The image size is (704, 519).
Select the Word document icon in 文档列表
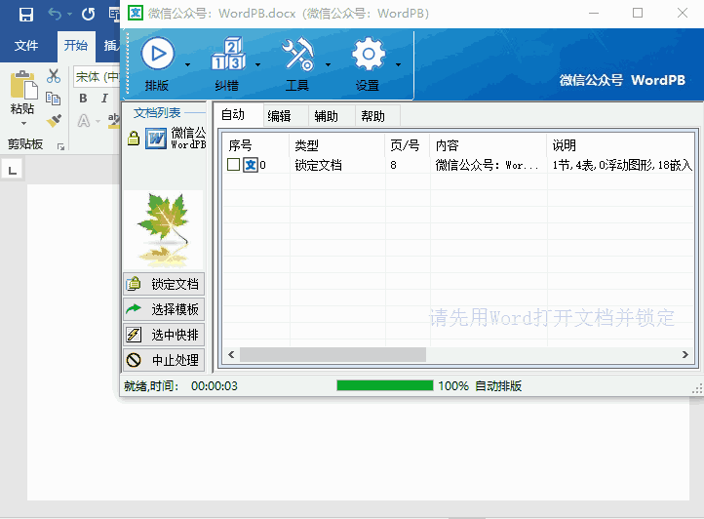(x=156, y=138)
